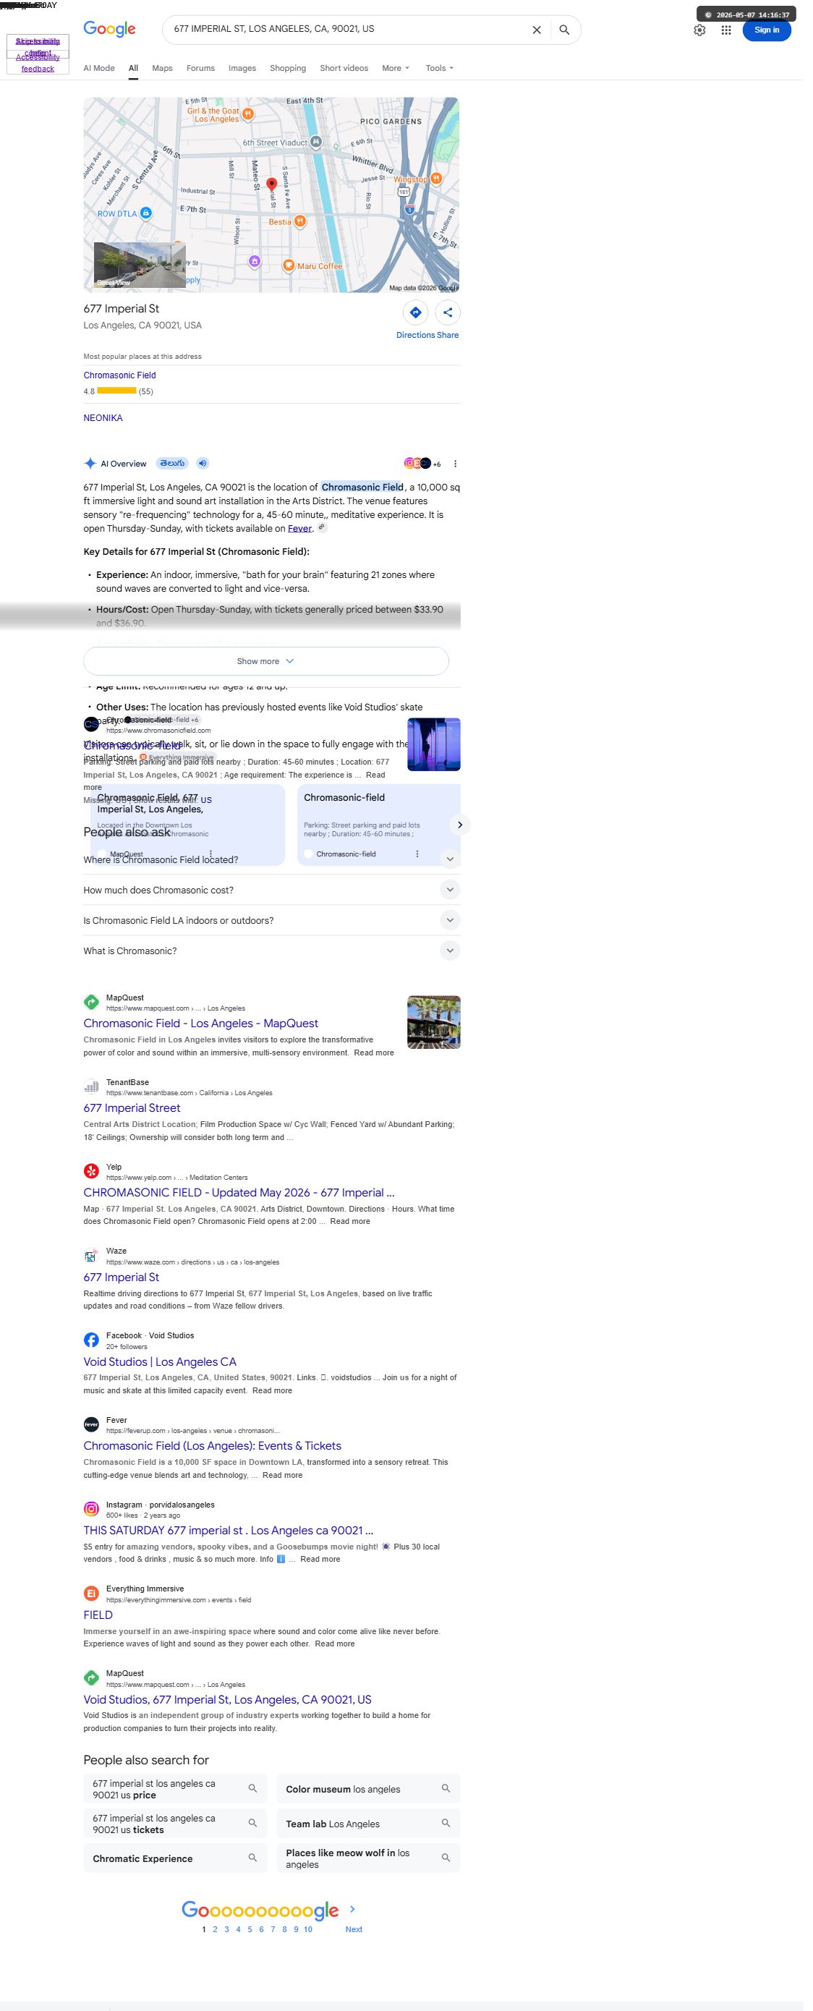Open MapQuest 'Void Studios, 677 Imperial St' result
Image resolution: width=813 pixels, height=2011 pixels.
(227, 1699)
